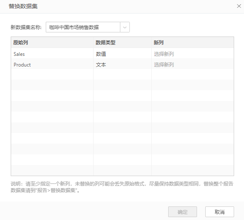Click the 确定 button
Viewport: 244px width, 220px height.
183,212
